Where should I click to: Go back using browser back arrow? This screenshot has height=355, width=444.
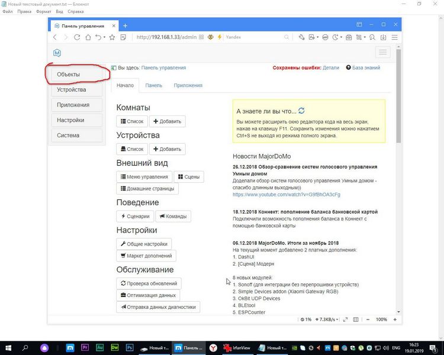point(55,37)
